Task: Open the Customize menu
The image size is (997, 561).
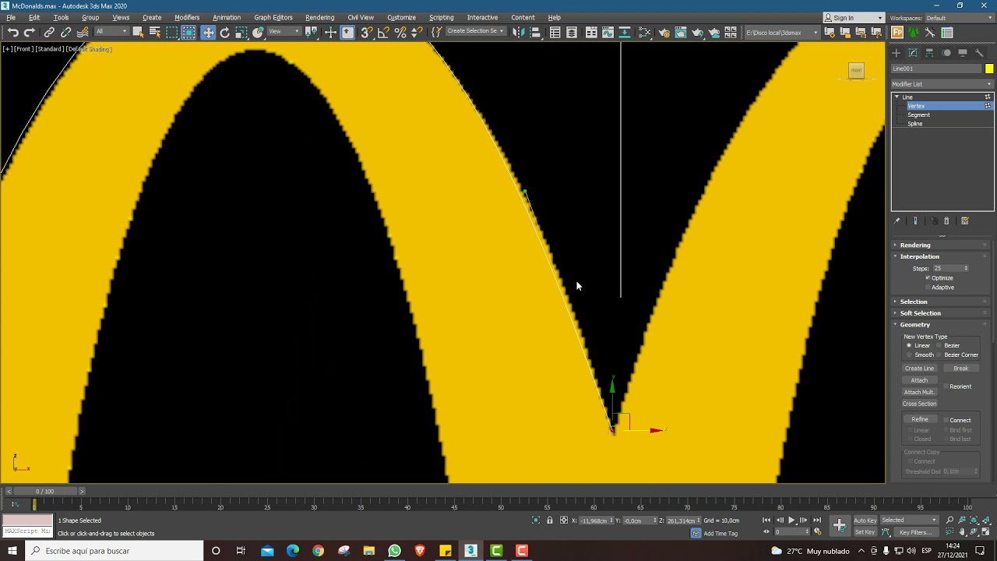Action: (401, 17)
